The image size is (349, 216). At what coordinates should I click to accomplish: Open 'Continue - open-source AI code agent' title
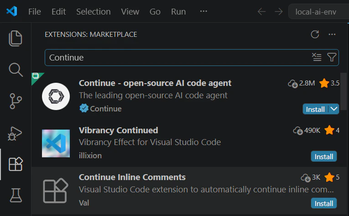point(155,83)
